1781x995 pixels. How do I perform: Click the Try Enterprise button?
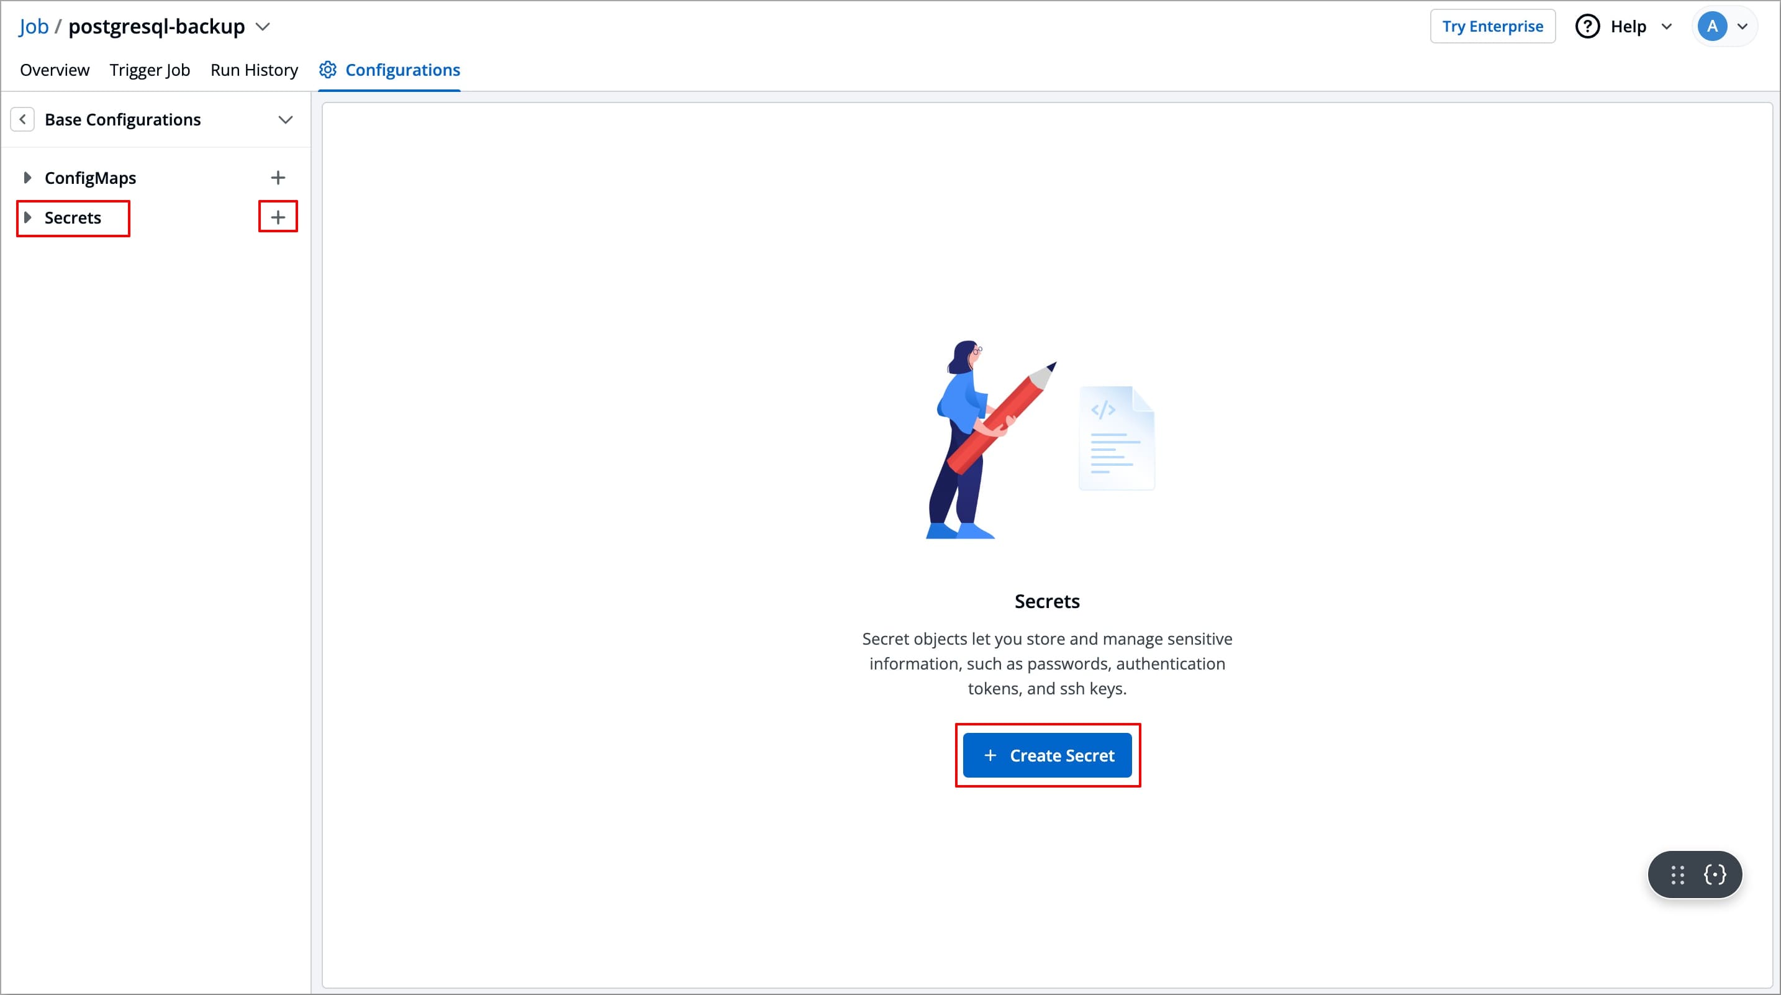tap(1493, 25)
